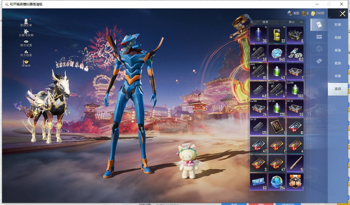Screen dimensions: 350x205
Task: Select the card sub-category icon
Action: [319, 25]
